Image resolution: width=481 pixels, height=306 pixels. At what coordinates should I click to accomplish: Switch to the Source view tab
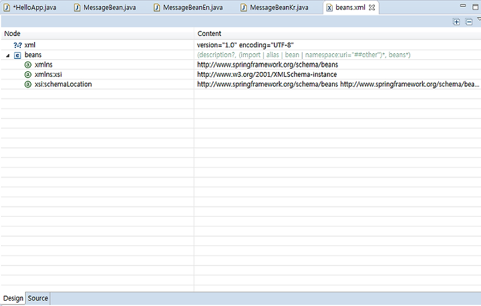click(x=37, y=299)
